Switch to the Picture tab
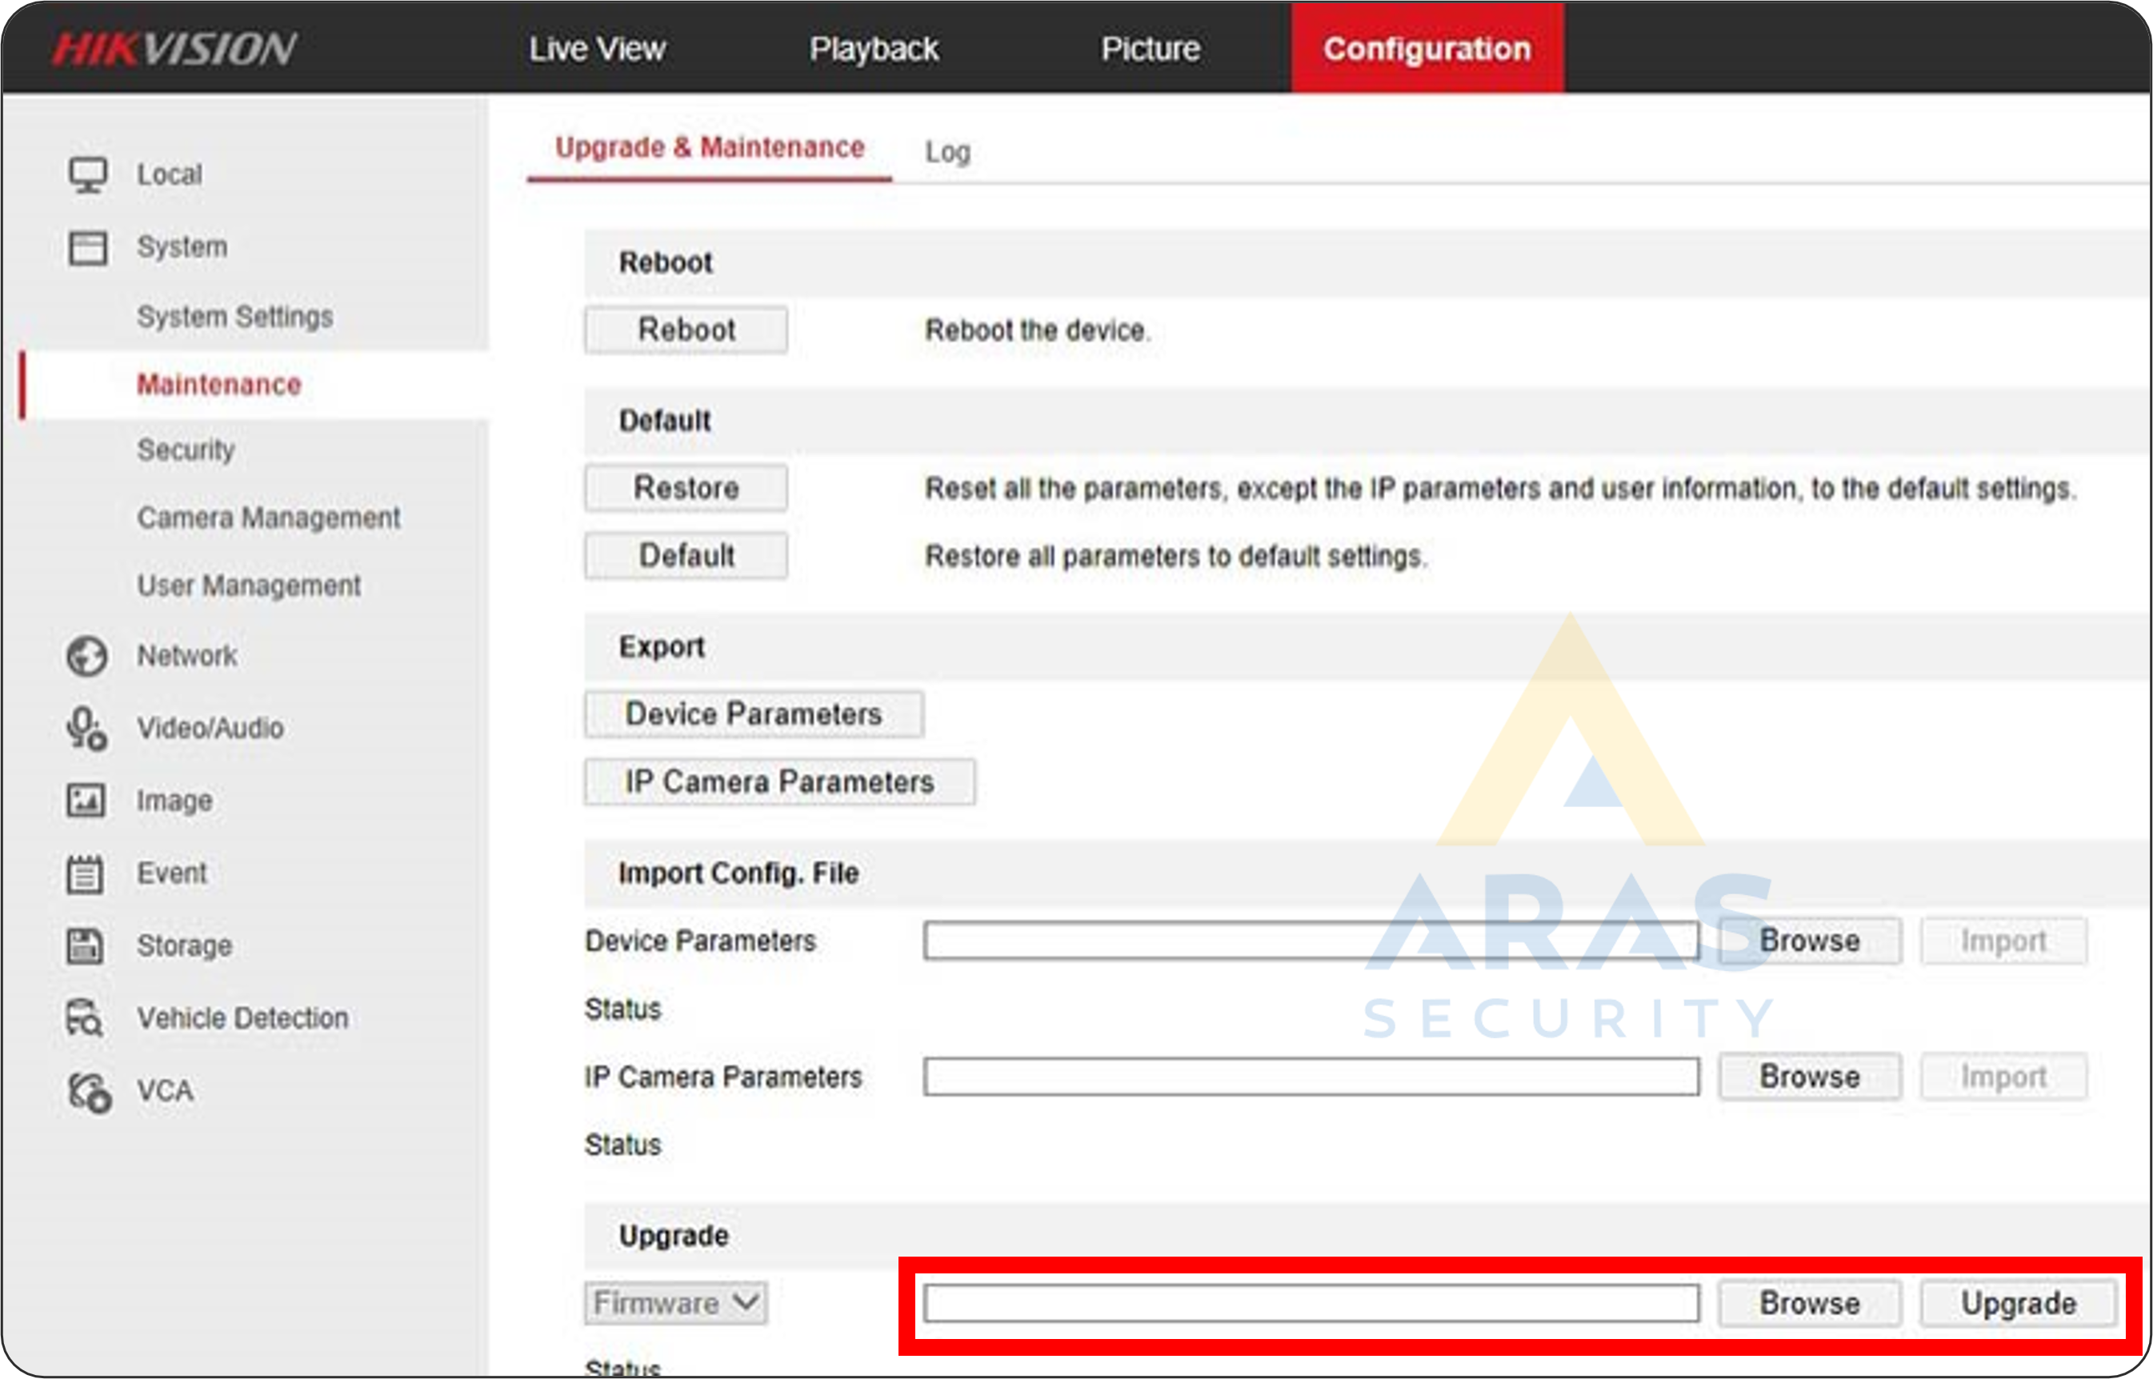The height and width of the screenshot is (1379, 2153). (x=1150, y=48)
